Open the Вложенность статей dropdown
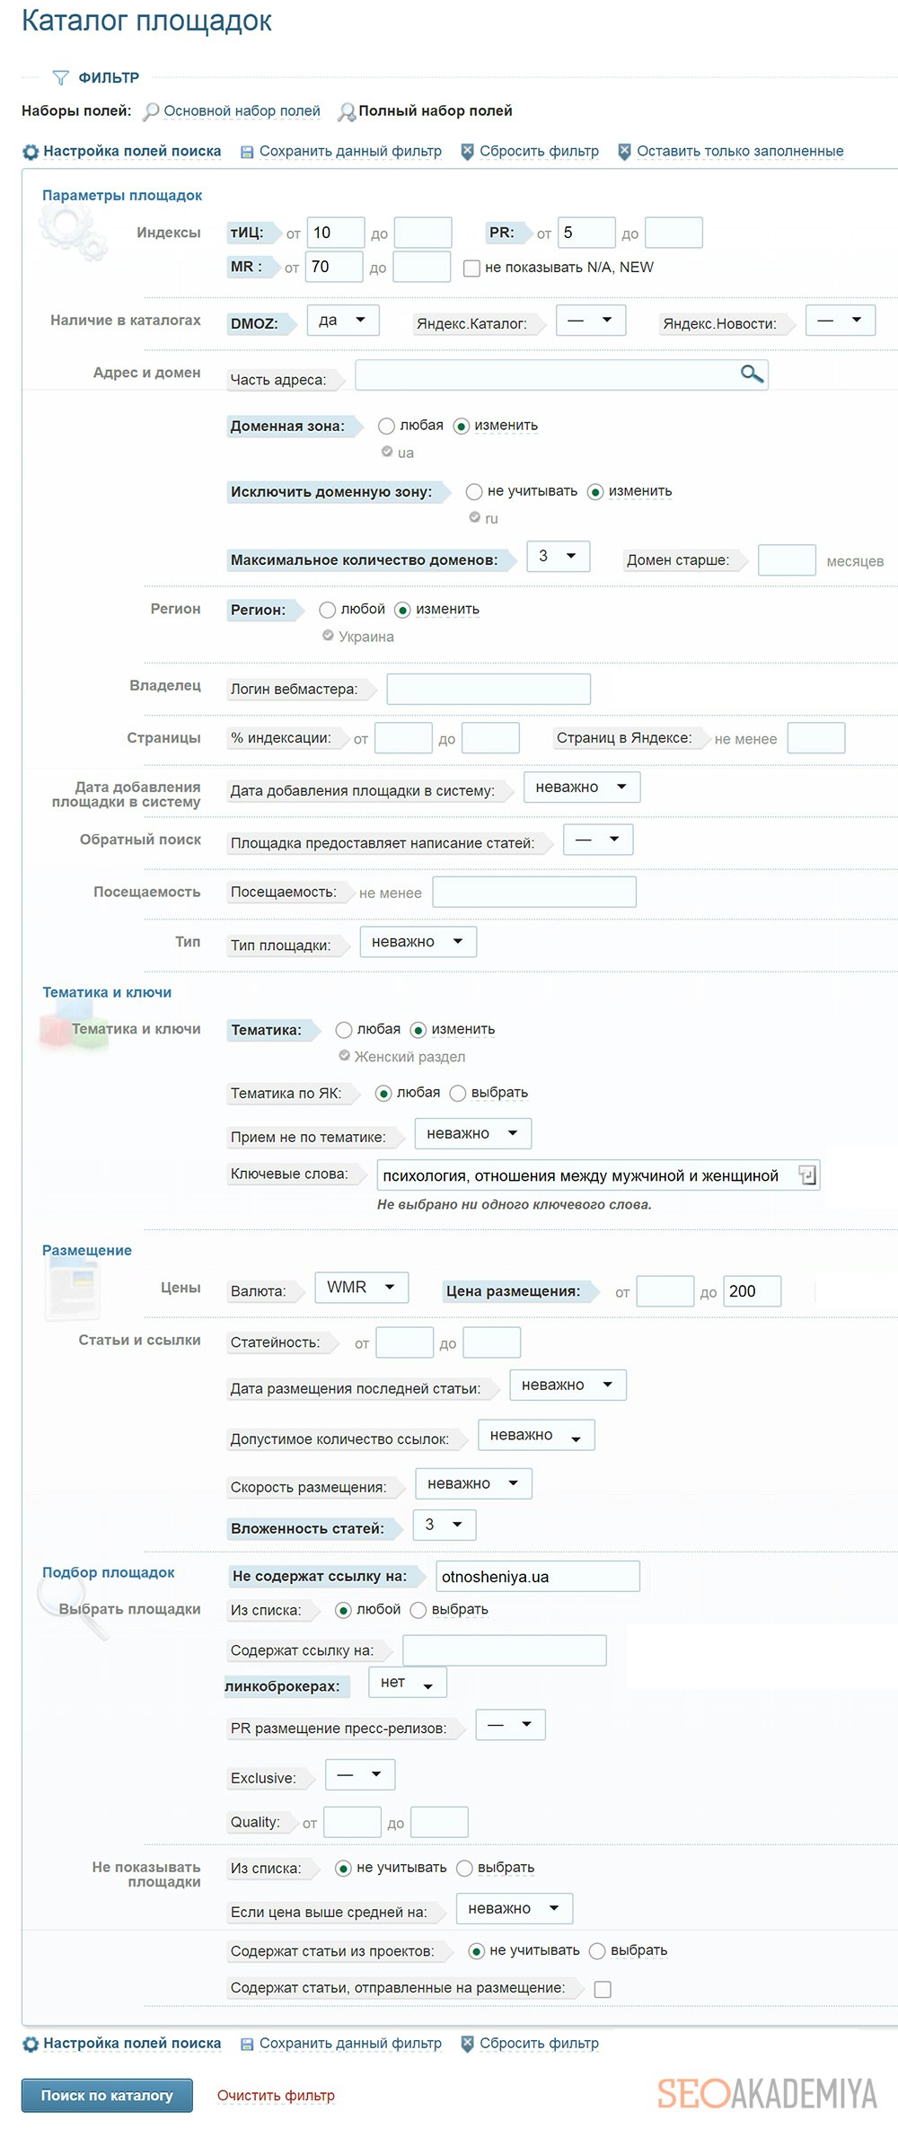 point(444,1525)
